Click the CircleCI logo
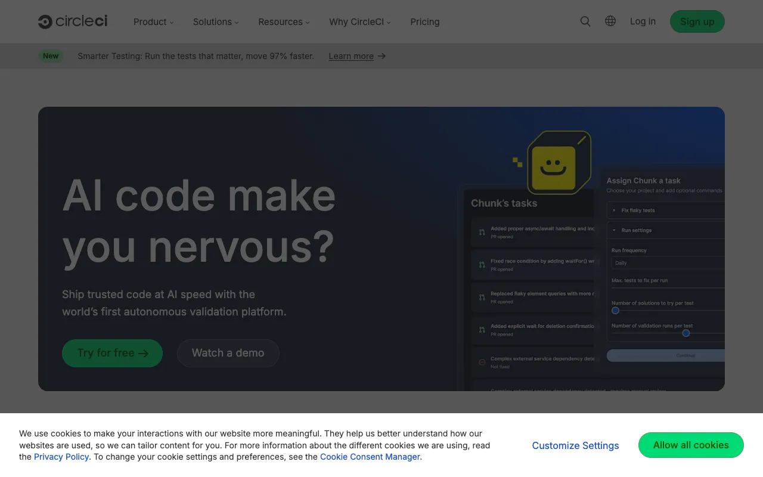This screenshot has height=477, width=763. click(72, 21)
